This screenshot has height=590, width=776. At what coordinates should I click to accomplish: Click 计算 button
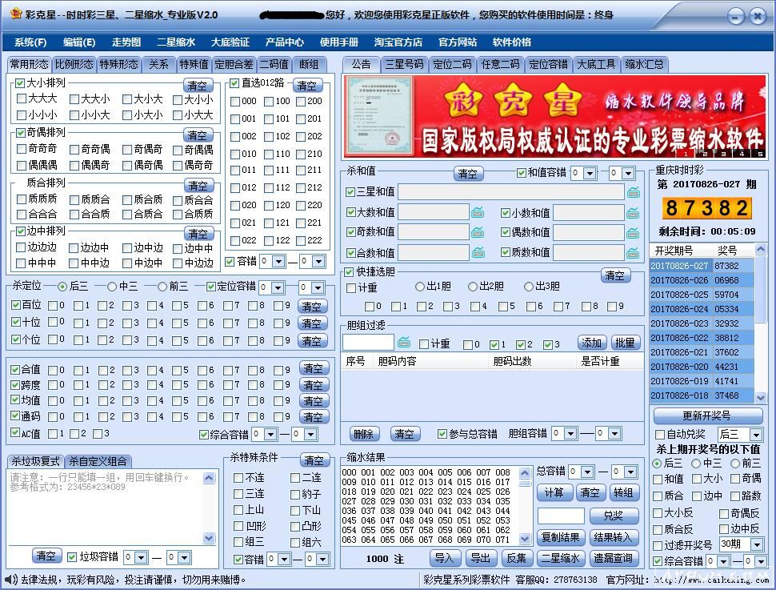554,492
